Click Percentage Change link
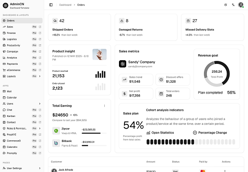This screenshot has width=248, height=172. click(x=210, y=133)
